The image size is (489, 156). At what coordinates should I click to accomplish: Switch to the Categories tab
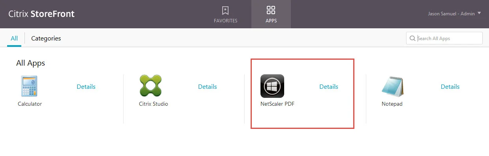(46, 39)
